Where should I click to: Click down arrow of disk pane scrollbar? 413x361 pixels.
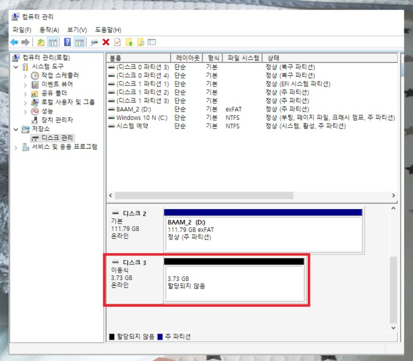[x=393, y=327]
